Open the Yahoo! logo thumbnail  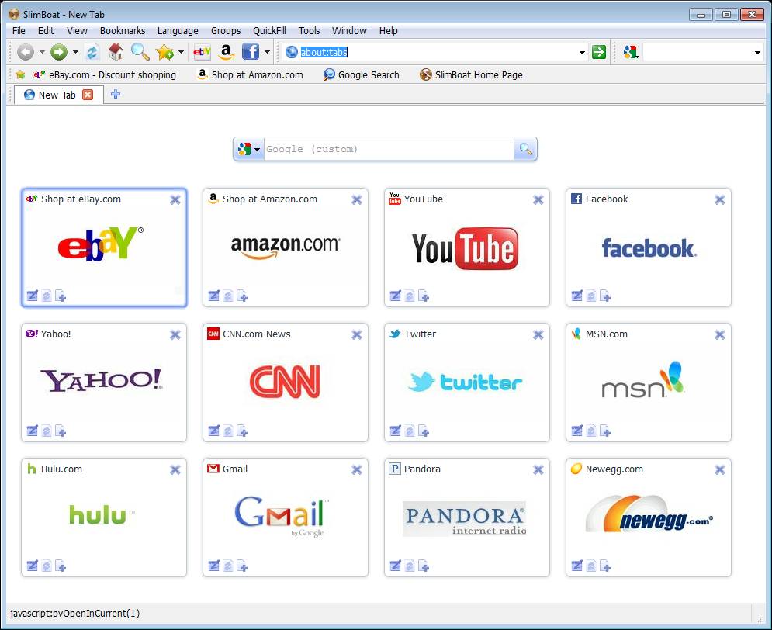pos(101,380)
